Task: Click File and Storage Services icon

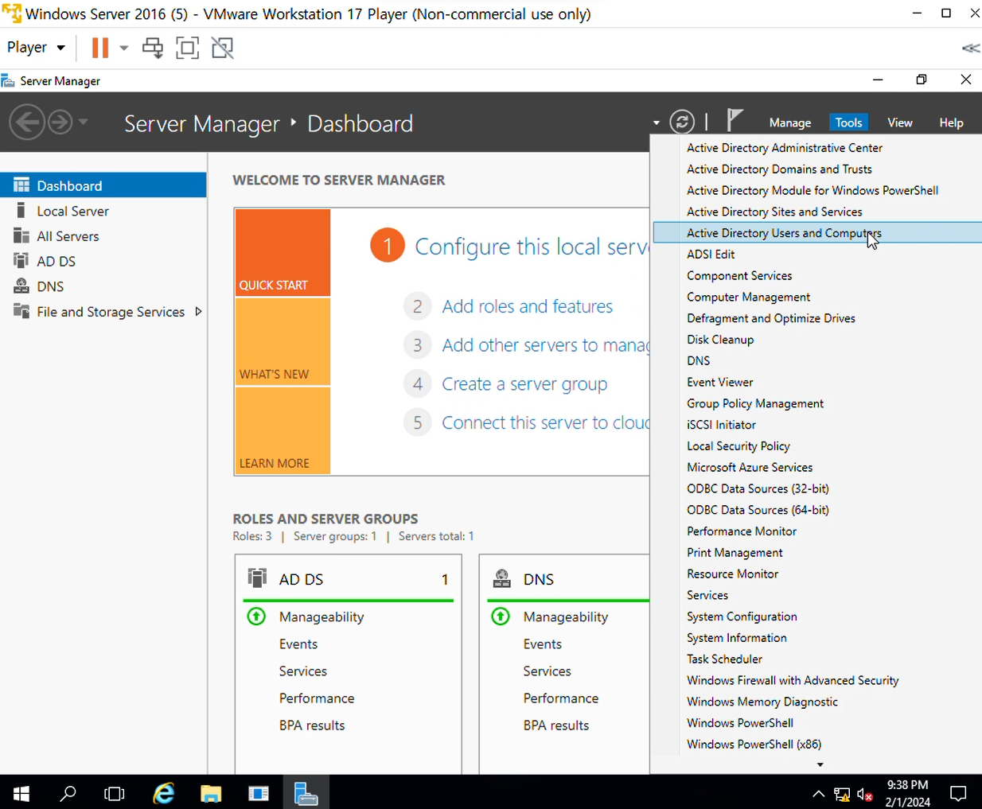Action: [21, 312]
